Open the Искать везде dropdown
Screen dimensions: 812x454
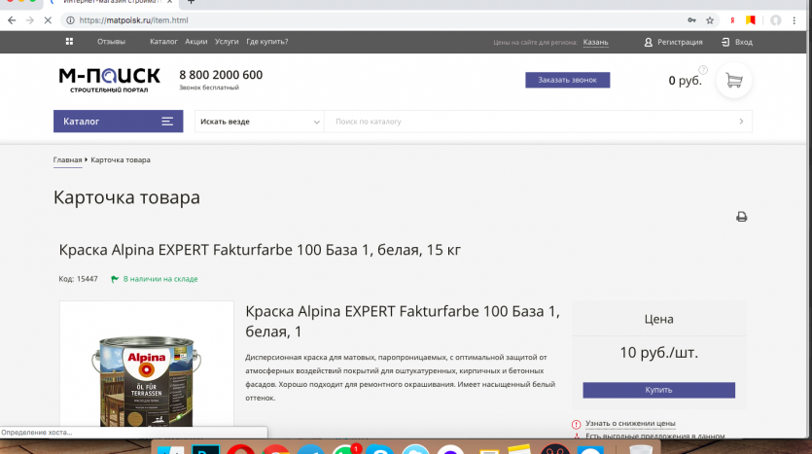[260, 122]
